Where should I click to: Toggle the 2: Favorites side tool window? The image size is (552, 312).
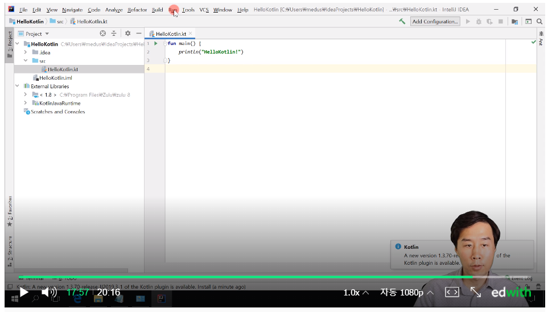(x=10, y=211)
